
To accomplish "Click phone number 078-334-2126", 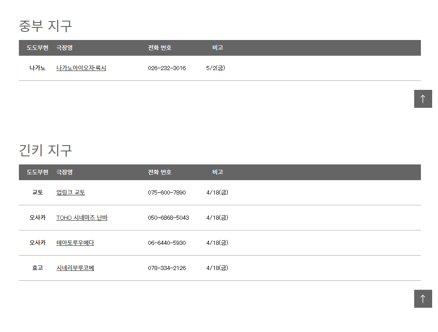I will click(x=167, y=268).
